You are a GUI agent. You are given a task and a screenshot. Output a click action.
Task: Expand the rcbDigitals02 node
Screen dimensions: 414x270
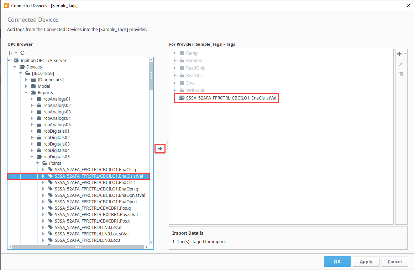[32, 138]
